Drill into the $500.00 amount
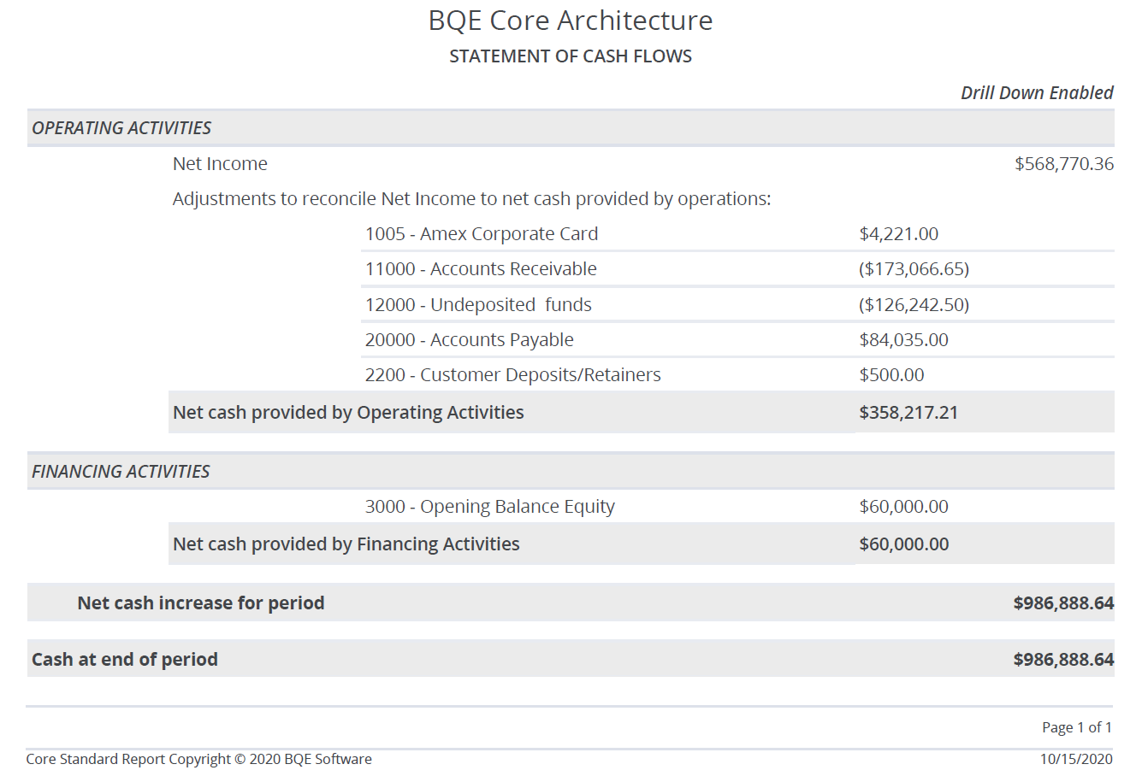The width and height of the screenshot is (1148, 776). coord(891,375)
